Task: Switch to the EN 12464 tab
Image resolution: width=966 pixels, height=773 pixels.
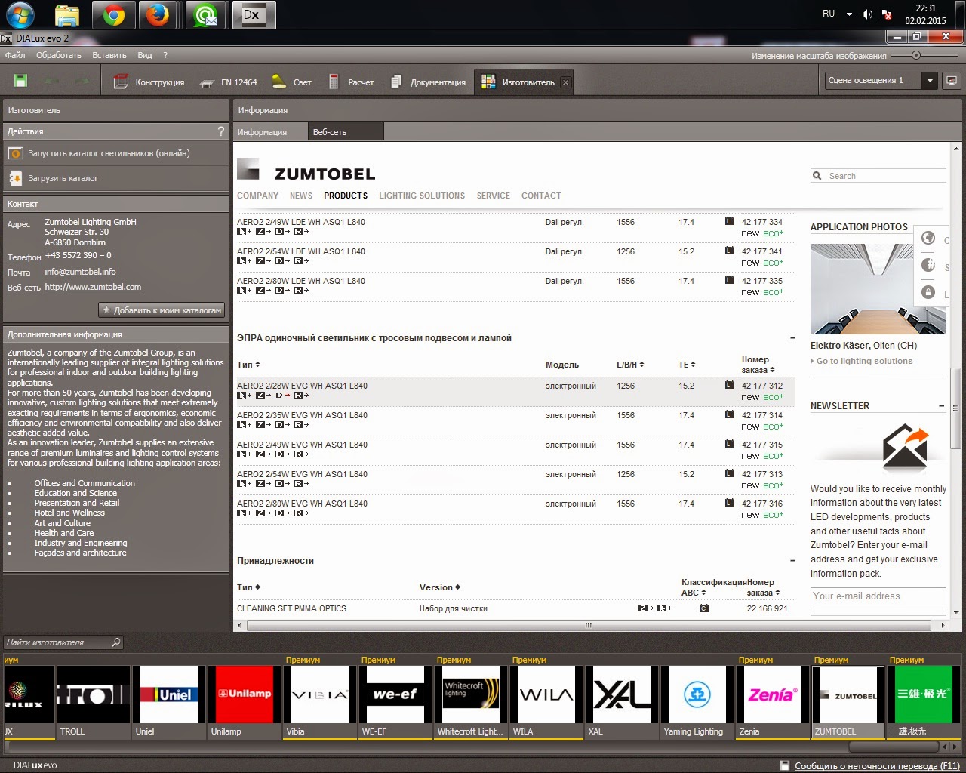Action: pos(229,82)
